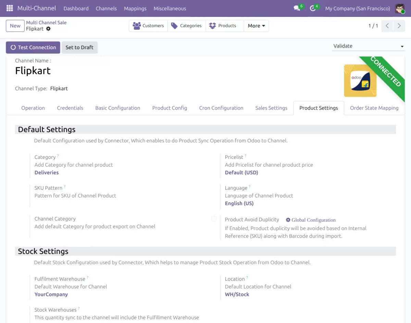
Task: Click help mark next to Pricelist
Action: coord(246,156)
